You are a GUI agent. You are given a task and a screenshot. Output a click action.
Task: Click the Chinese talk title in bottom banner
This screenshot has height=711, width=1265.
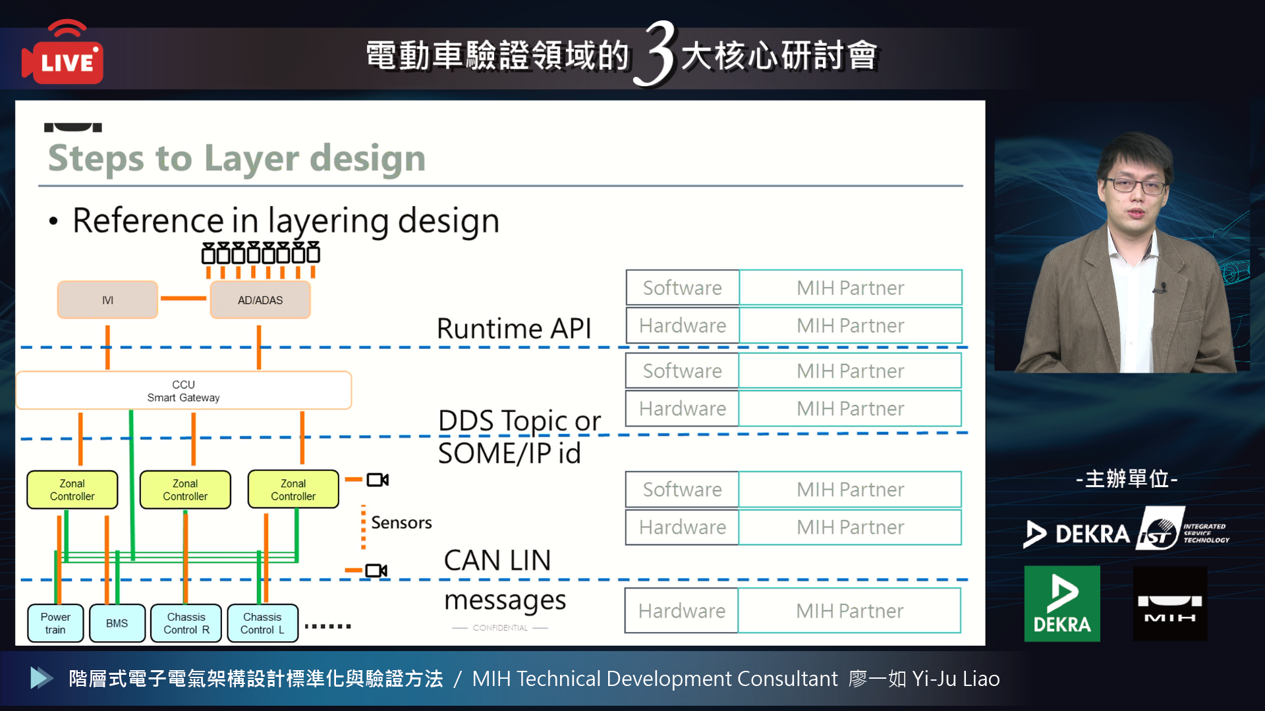point(256,678)
